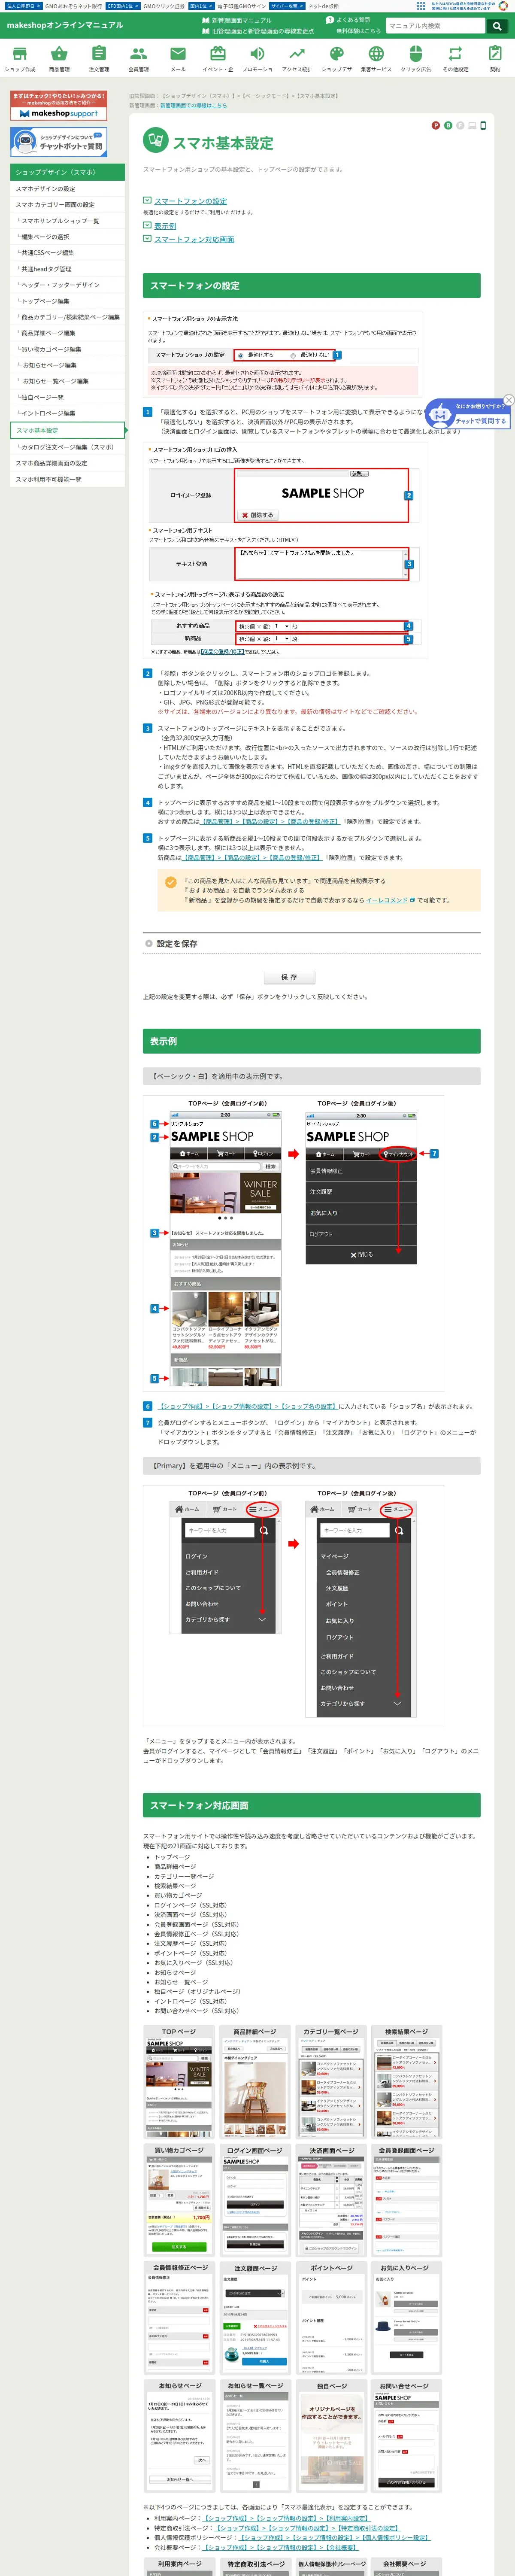
Task: Open 共通headタグ管理 sidebar item
Action: coord(68,269)
